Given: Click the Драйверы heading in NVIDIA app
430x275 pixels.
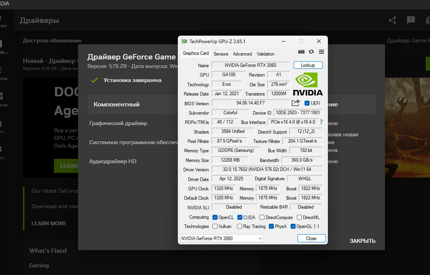Looking at the screenshot, I should [39, 20].
